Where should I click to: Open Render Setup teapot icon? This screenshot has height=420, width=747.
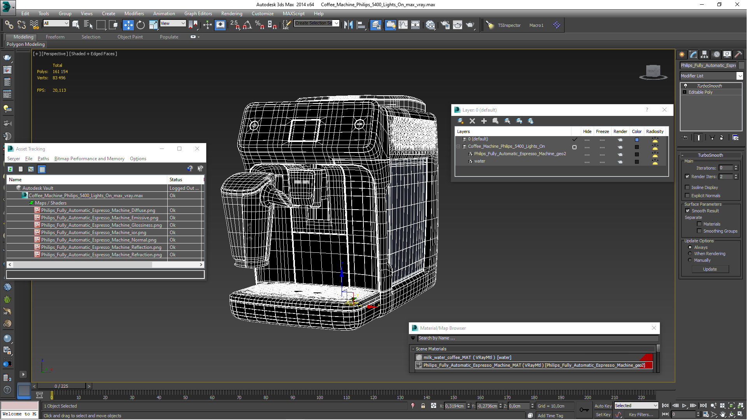445,25
